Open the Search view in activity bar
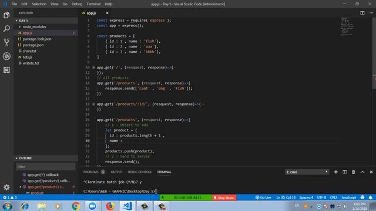376x211 pixels. 6,29
